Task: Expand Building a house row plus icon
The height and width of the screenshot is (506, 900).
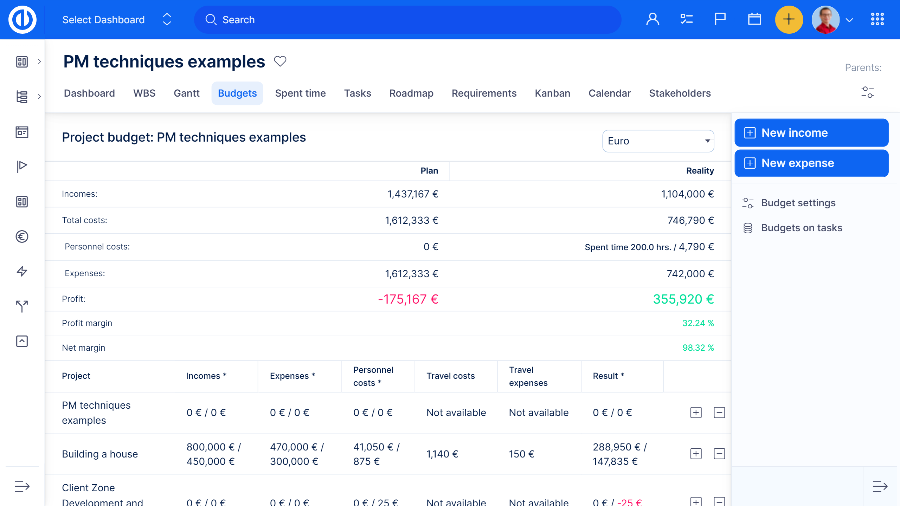Action: (x=696, y=454)
